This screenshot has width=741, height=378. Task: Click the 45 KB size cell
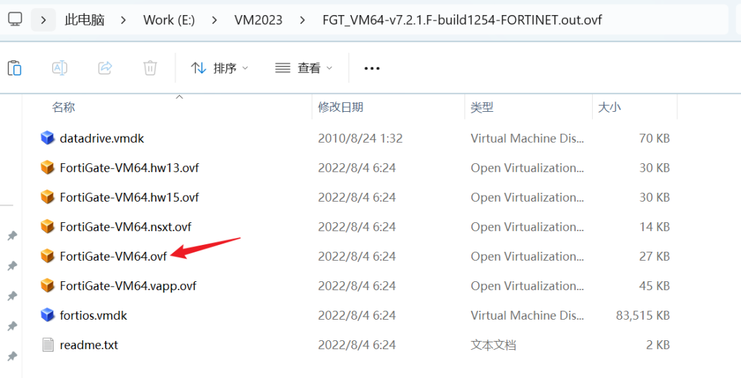tap(655, 286)
